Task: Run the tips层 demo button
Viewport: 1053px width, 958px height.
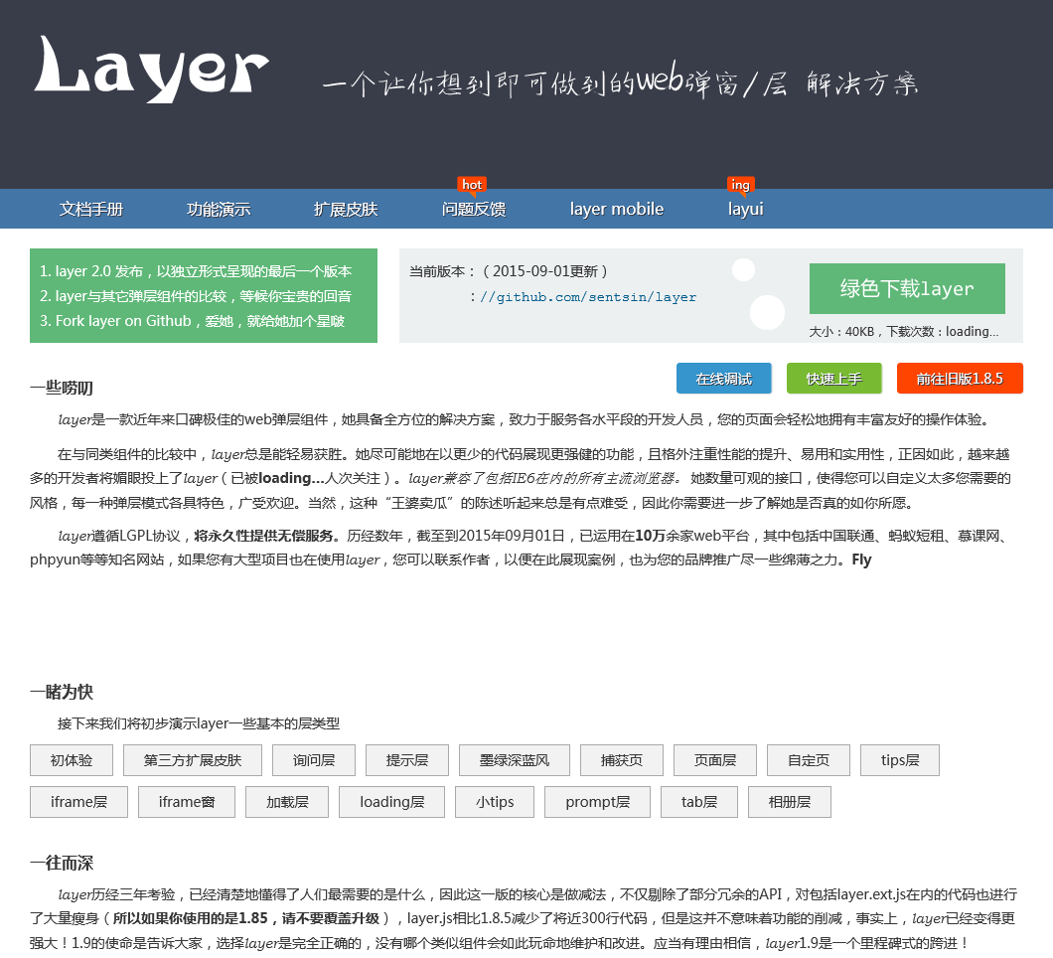Action: coord(900,760)
